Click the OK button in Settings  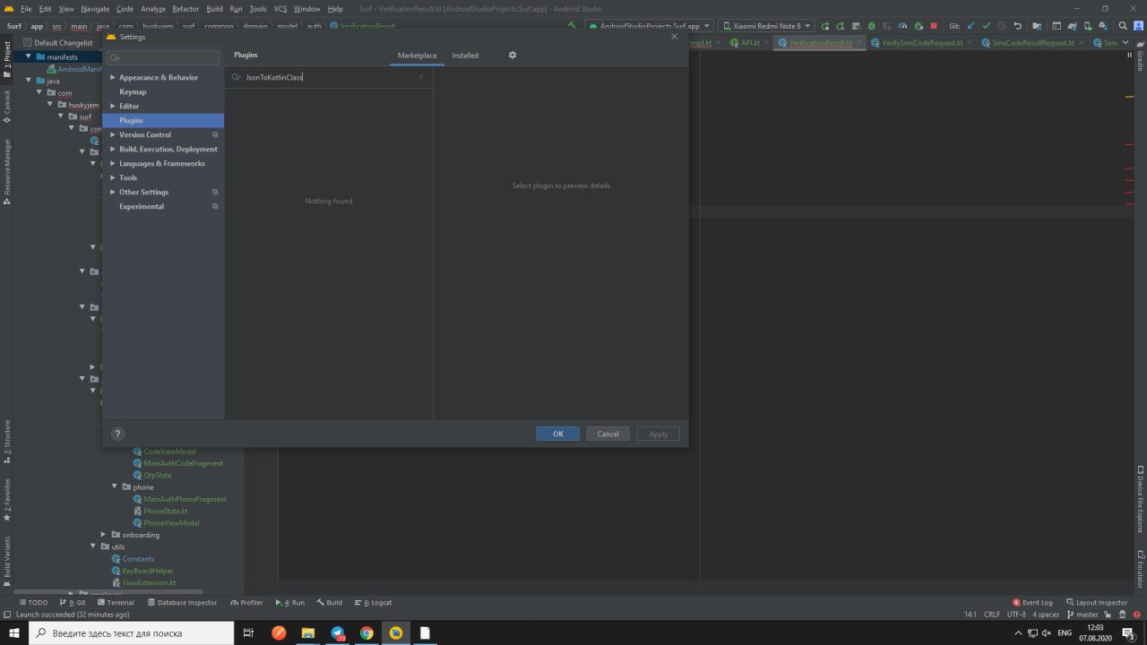[x=557, y=434]
